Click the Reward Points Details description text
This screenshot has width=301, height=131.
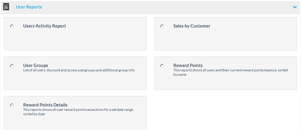click(79, 110)
